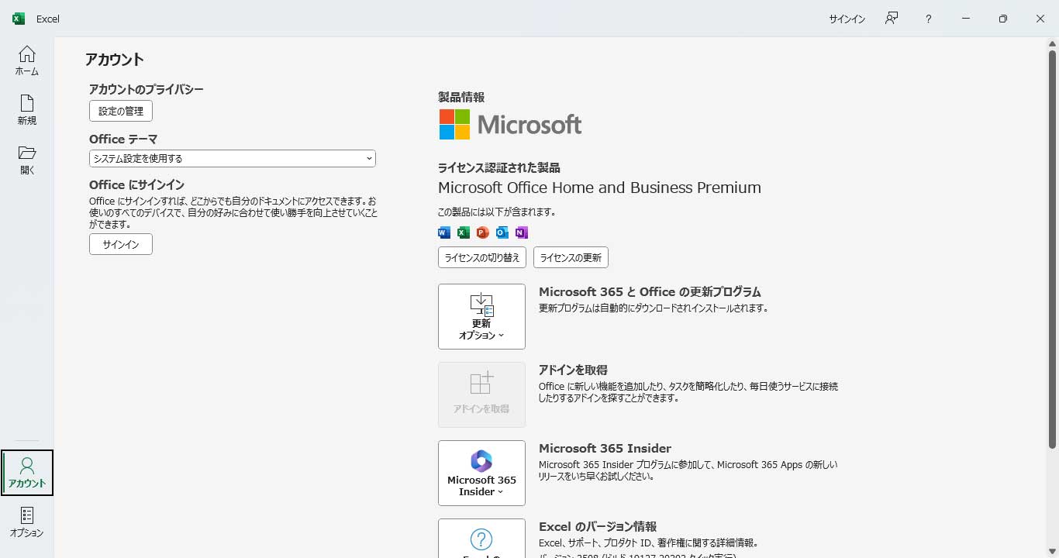1059x558 pixels.
Task: Click the Office テーマ label
Action: 123,139
